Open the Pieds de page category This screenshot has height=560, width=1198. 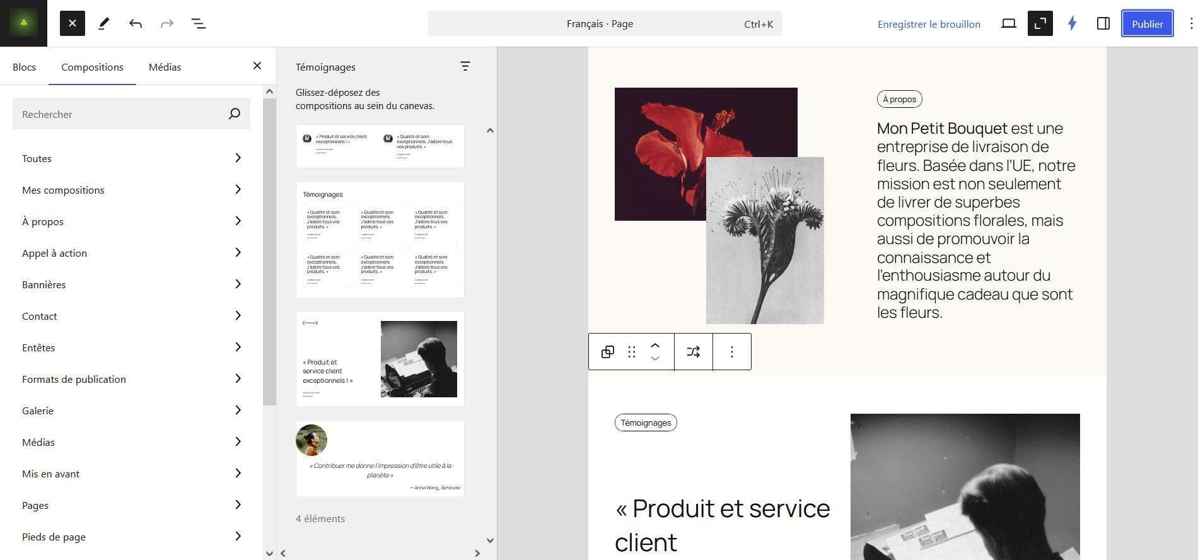pos(131,537)
